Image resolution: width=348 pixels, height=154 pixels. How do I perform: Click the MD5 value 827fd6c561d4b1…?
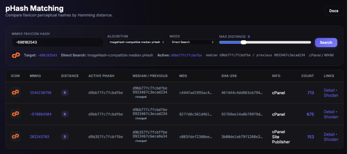(196, 114)
